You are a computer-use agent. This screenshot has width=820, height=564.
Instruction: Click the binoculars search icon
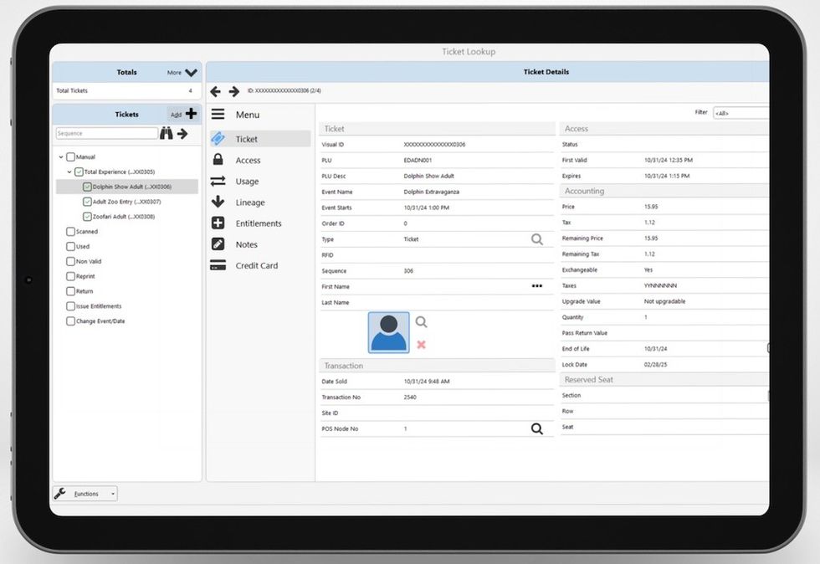tap(166, 133)
